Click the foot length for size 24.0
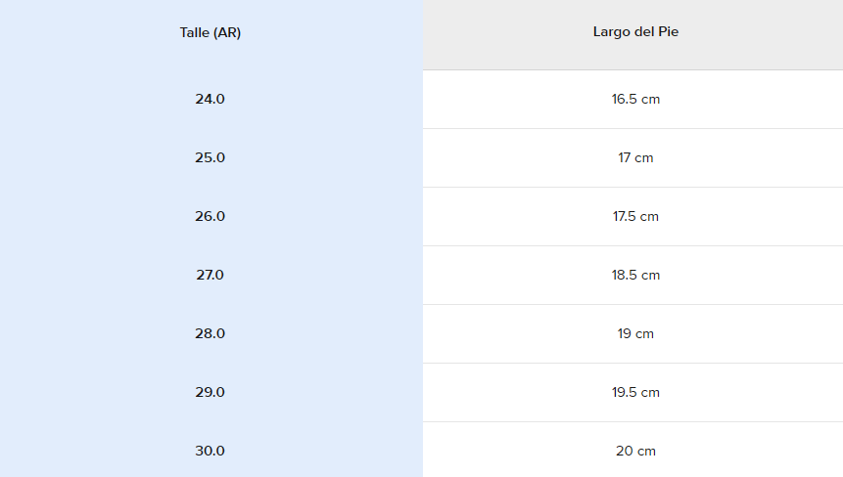The height and width of the screenshot is (477, 843). [635, 99]
